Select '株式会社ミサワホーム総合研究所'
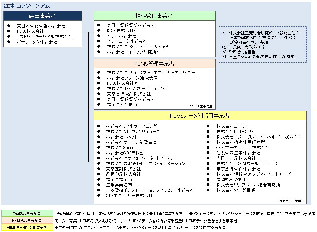The image size is (317, 232). (x=248, y=185)
